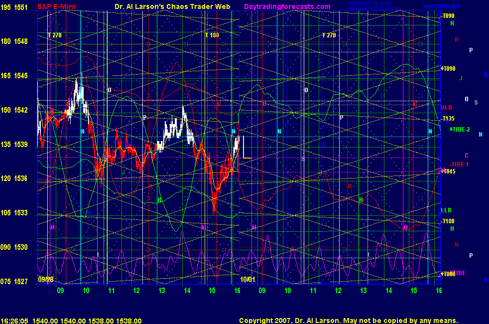Select the red "ULB" band label
The width and height of the screenshot is (489, 324).
pos(446,108)
